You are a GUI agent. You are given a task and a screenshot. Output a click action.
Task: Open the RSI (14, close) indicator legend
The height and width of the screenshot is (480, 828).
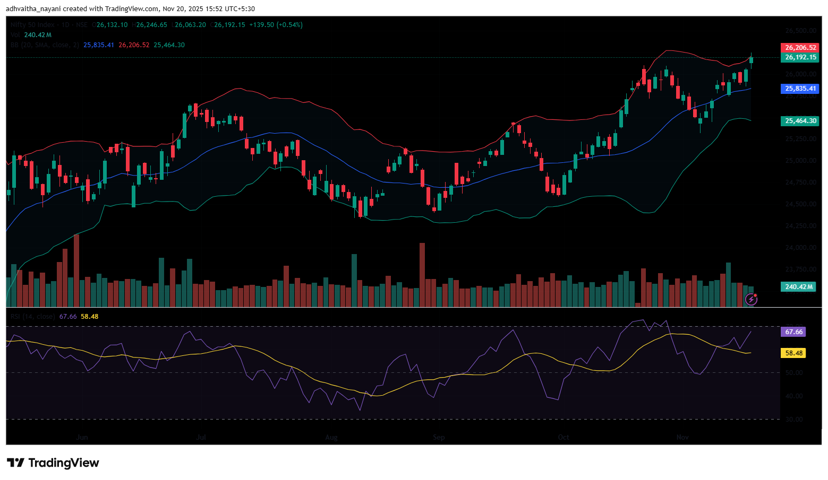32,317
